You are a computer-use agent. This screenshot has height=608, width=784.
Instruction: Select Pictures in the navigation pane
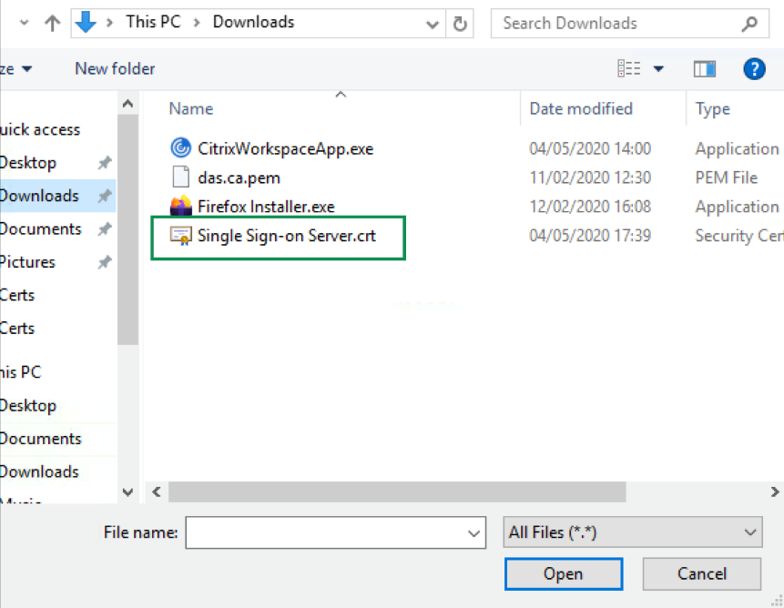[28, 262]
